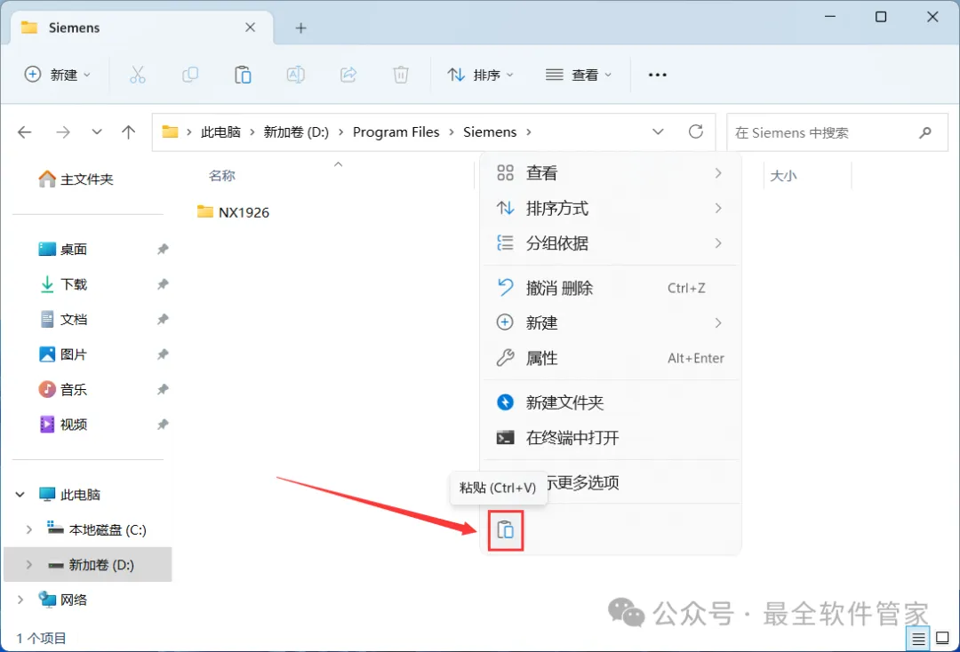This screenshot has height=652, width=960.
Task: Click the search magnifier icon
Action: coord(925,132)
